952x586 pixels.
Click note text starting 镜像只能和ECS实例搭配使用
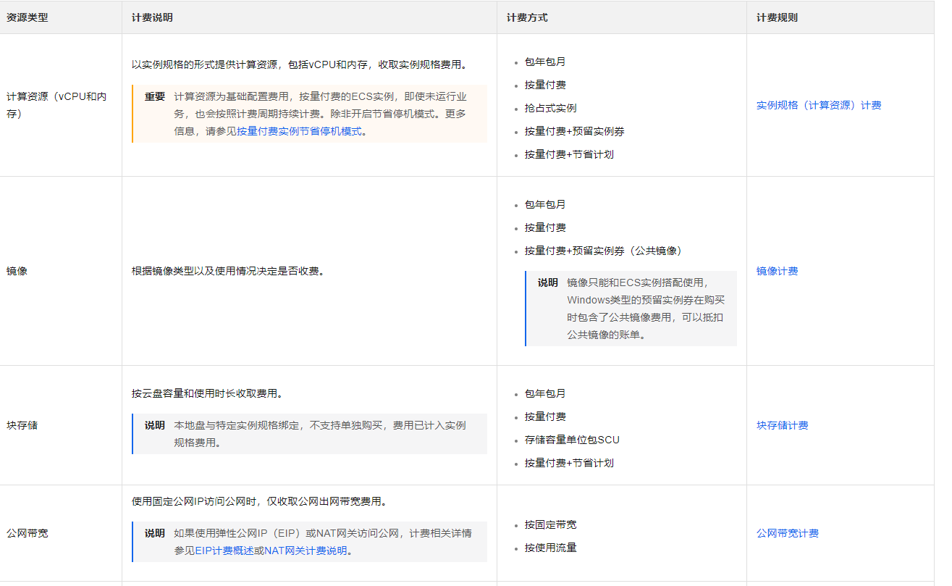point(646,309)
